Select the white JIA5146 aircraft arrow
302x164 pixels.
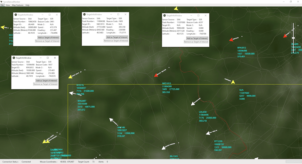click(111, 120)
